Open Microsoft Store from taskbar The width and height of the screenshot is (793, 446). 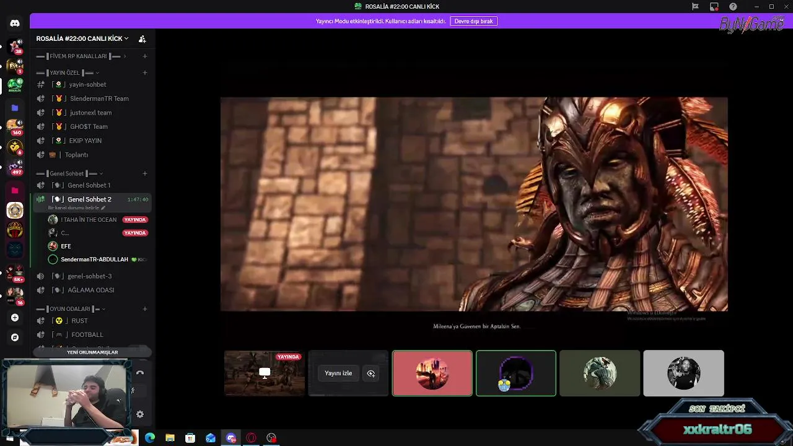(x=190, y=438)
